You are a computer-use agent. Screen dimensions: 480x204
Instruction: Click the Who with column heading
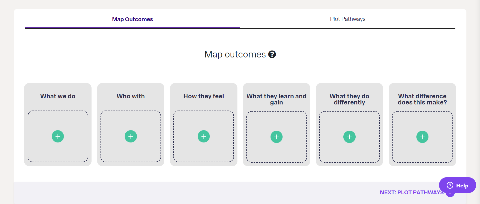(131, 96)
